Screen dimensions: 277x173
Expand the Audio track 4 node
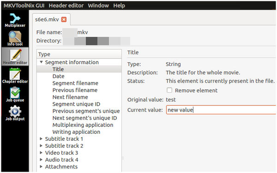click(x=41, y=160)
